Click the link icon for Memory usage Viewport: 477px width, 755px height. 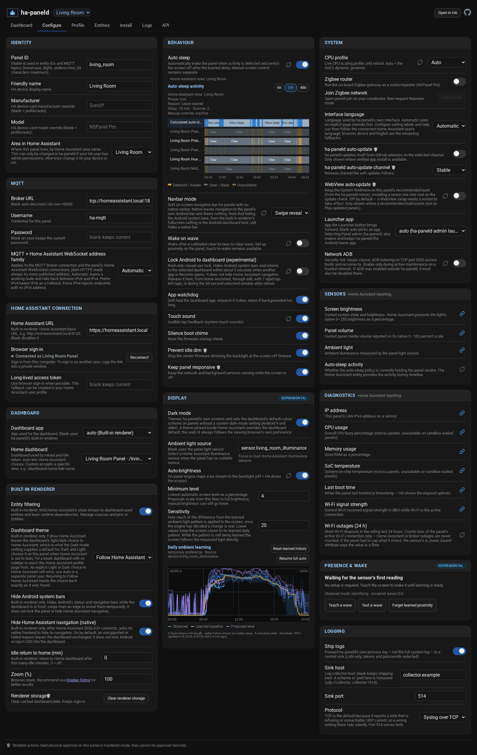click(x=461, y=452)
